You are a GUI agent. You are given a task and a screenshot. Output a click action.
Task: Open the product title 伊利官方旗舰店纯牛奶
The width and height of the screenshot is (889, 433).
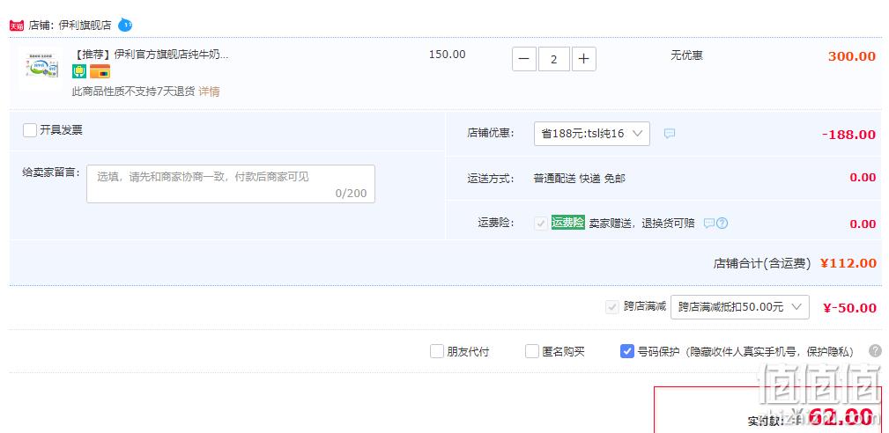pos(151,55)
